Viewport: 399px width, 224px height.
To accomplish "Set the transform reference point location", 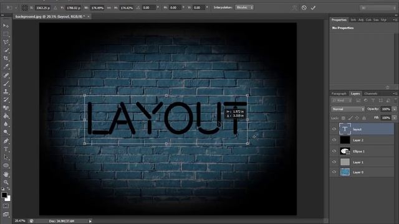I will pyautogui.click(x=24, y=7).
